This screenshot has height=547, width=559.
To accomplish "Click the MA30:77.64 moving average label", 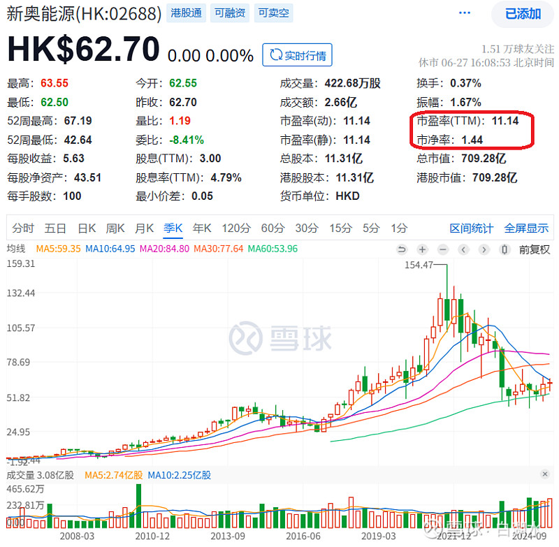I will (219, 249).
